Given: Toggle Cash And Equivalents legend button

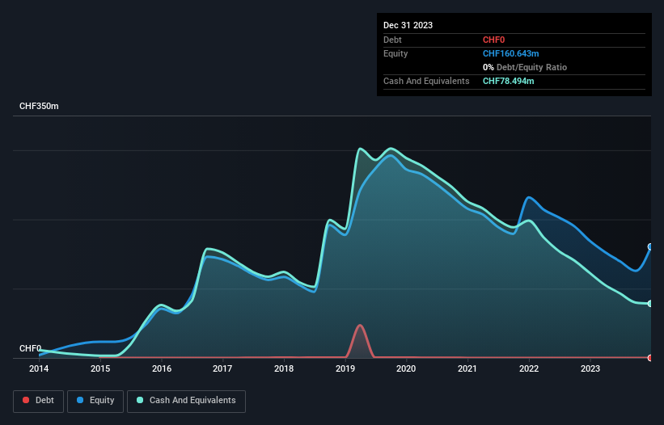Looking at the screenshot, I should (186, 401).
